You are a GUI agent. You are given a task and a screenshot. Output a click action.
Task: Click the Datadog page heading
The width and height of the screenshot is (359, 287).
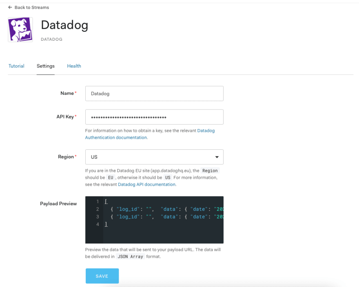point(64,25)
